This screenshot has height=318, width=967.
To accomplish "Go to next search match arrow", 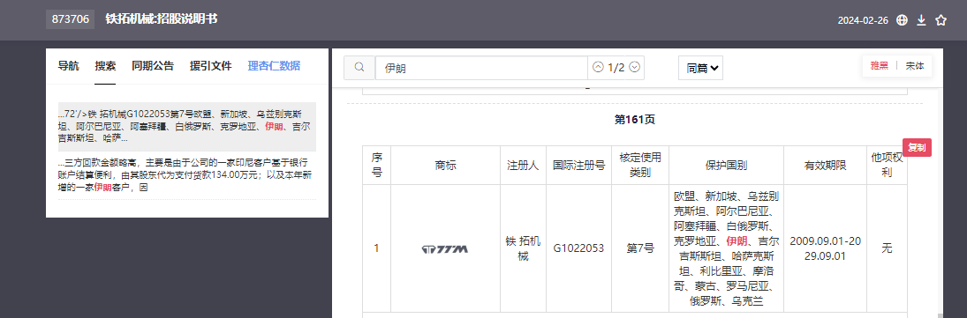I will 635,67.
